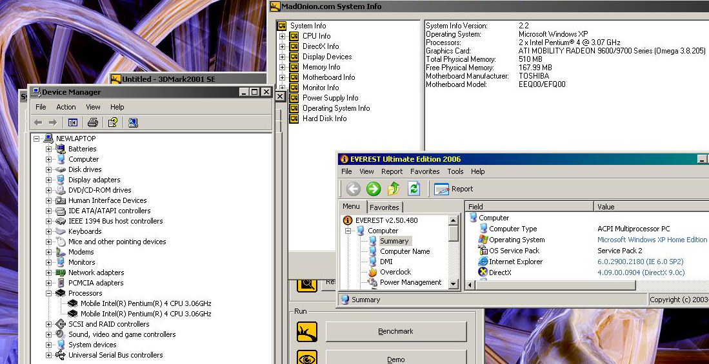Click the EVEREST green forward arrow button

tap(374, 189)
